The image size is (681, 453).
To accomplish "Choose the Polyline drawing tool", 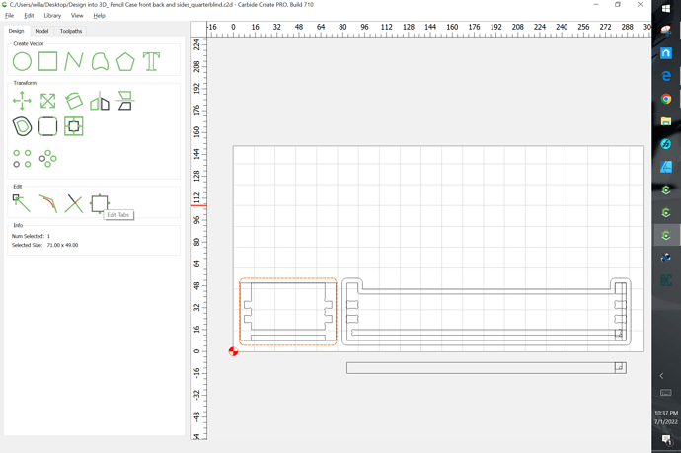I will 74,62.
